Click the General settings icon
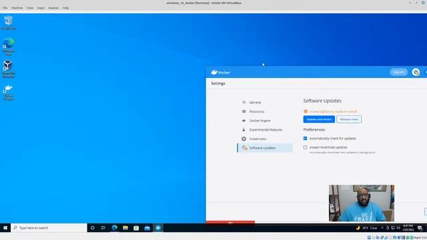427x240 pixels. pyautogui.click(x=244, y=102)
